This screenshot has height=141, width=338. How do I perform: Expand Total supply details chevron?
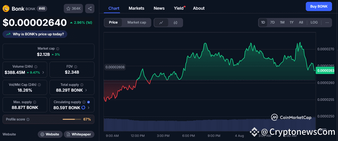[86, 90]
